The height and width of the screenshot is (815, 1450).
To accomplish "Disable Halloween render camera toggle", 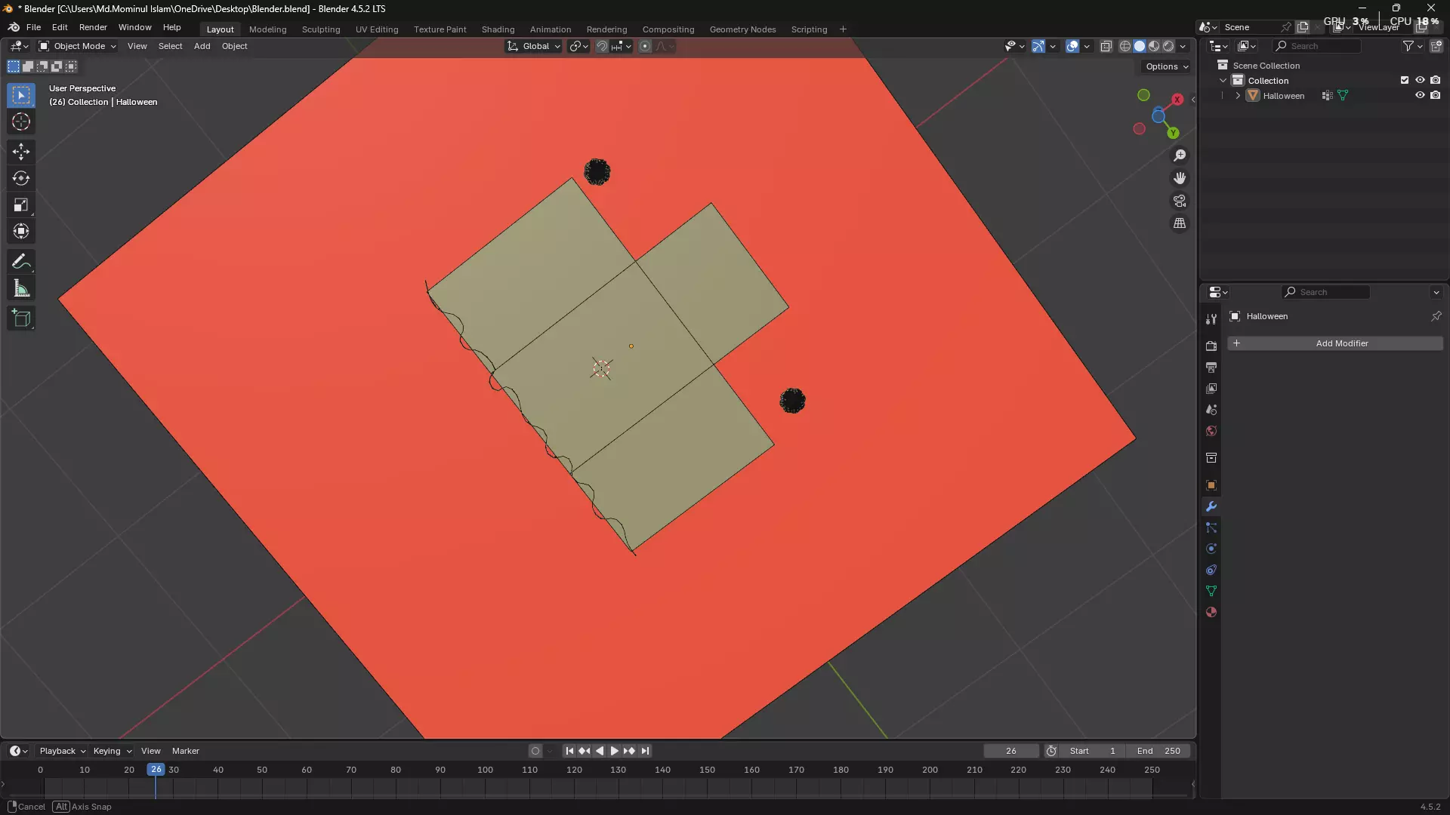I will pos(1436,96).
